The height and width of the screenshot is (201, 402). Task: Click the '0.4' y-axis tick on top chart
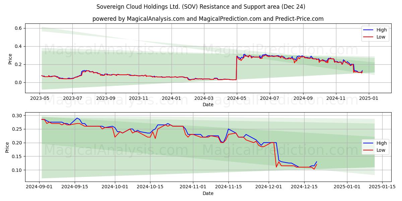tap(18, 46)
